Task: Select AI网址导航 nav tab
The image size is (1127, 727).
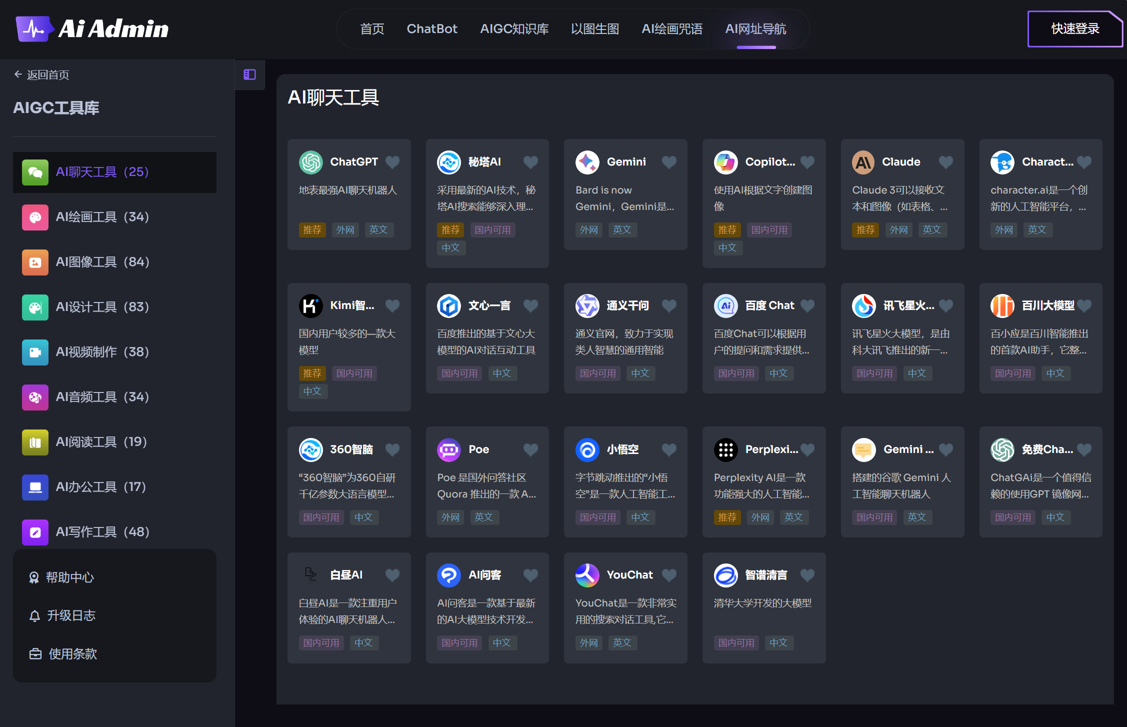Action: [x=755, y=29]
